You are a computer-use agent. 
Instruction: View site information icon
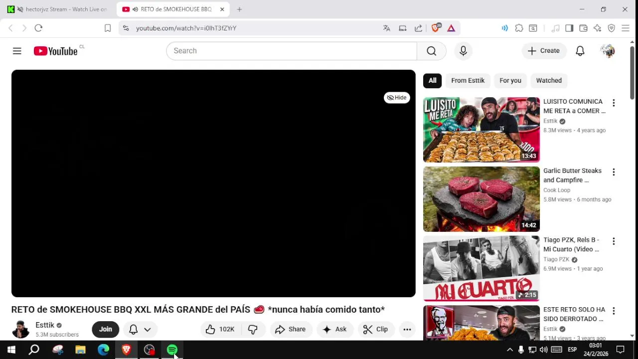pos(126,28)
